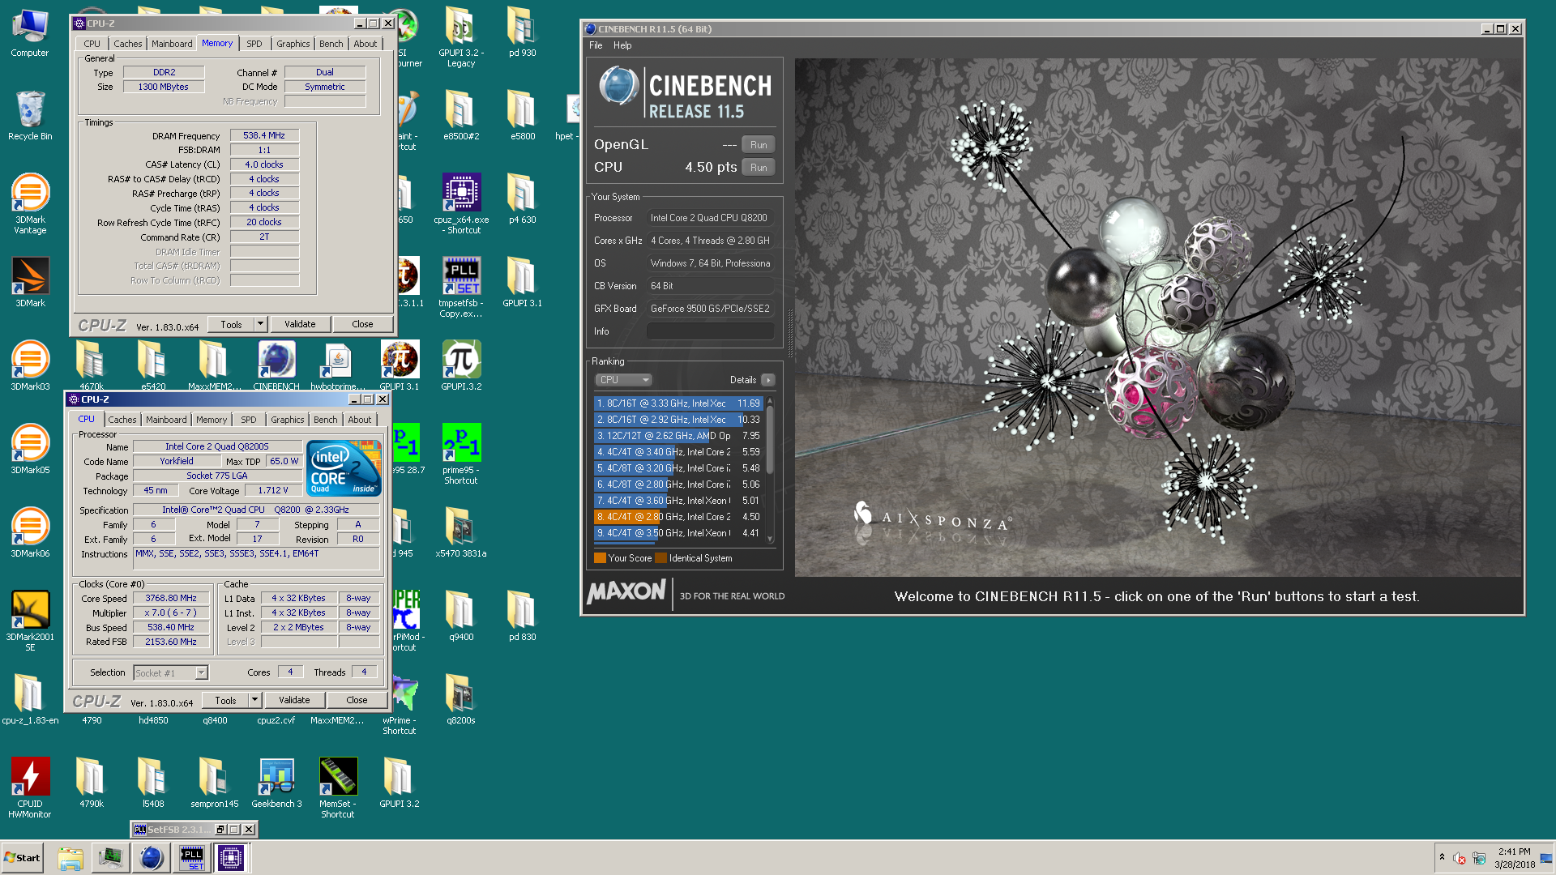This screenshot has width=1556, height=875.
Task: Open Bench tab in upper CPU-Z window
Action: tap(331, 44)
